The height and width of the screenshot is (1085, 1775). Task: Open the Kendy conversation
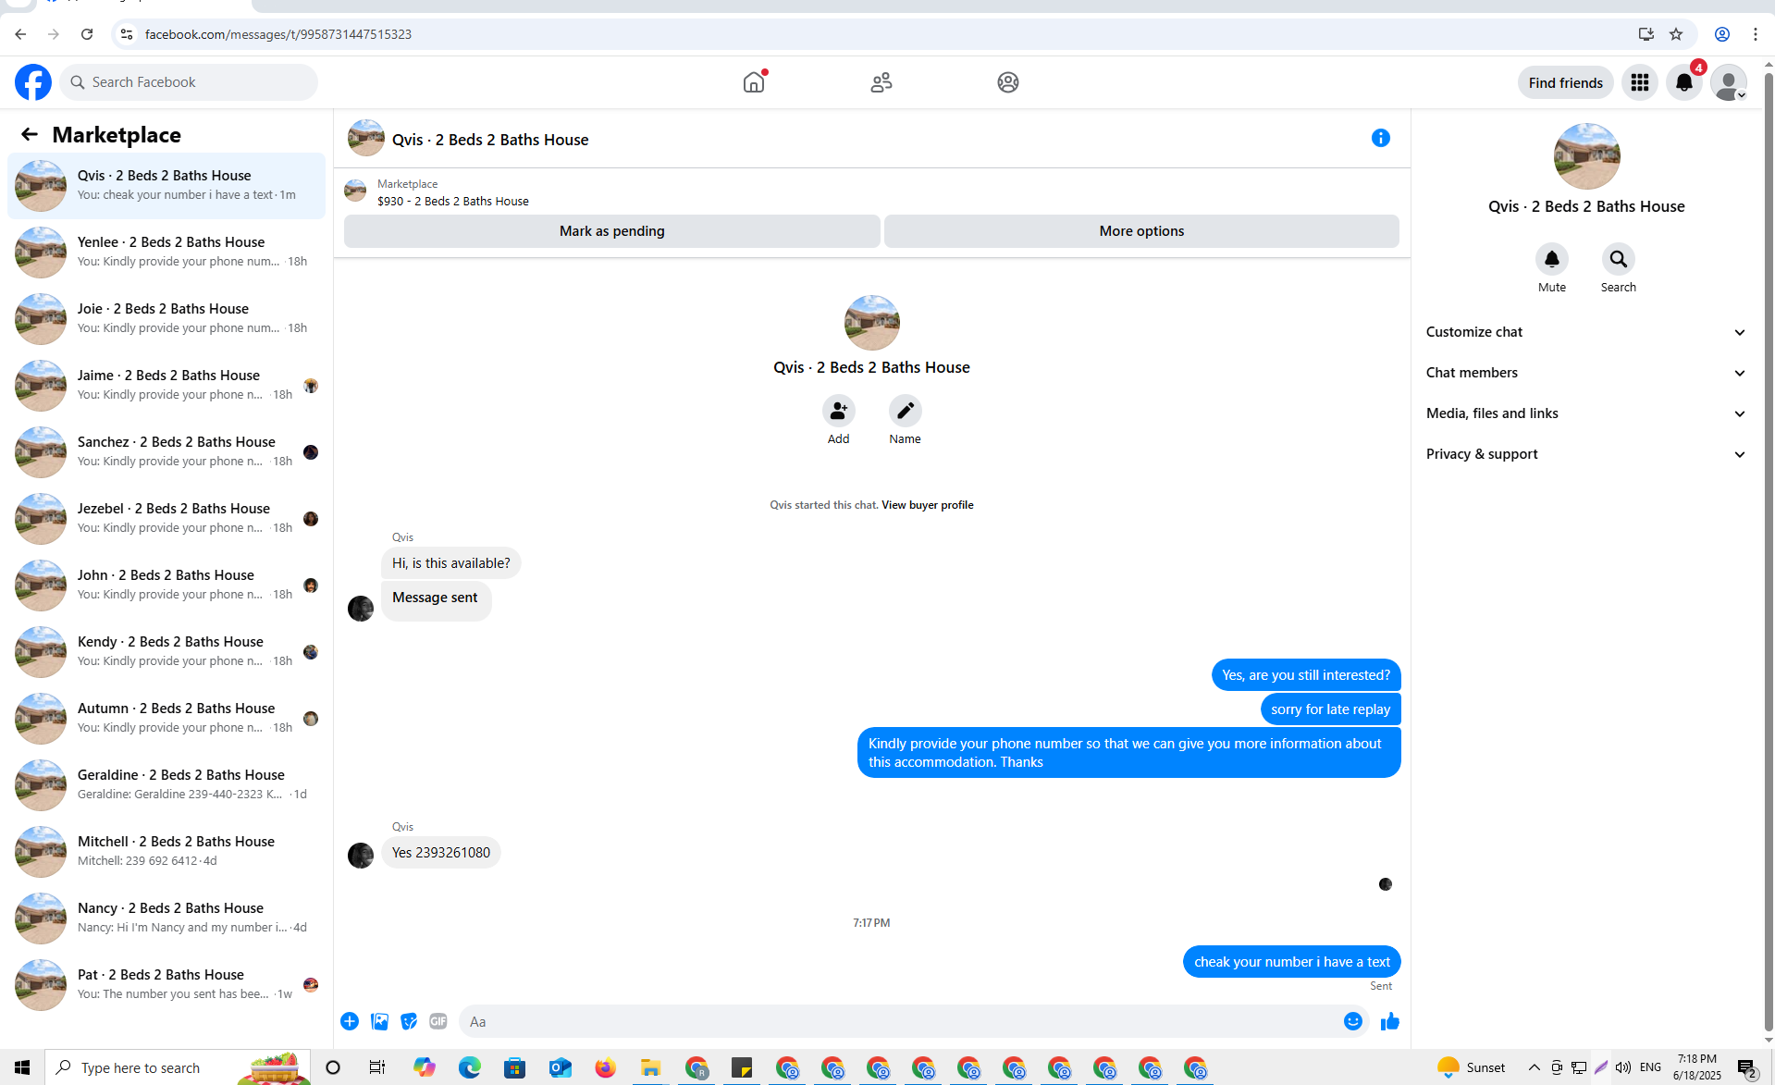coord(166,652)
